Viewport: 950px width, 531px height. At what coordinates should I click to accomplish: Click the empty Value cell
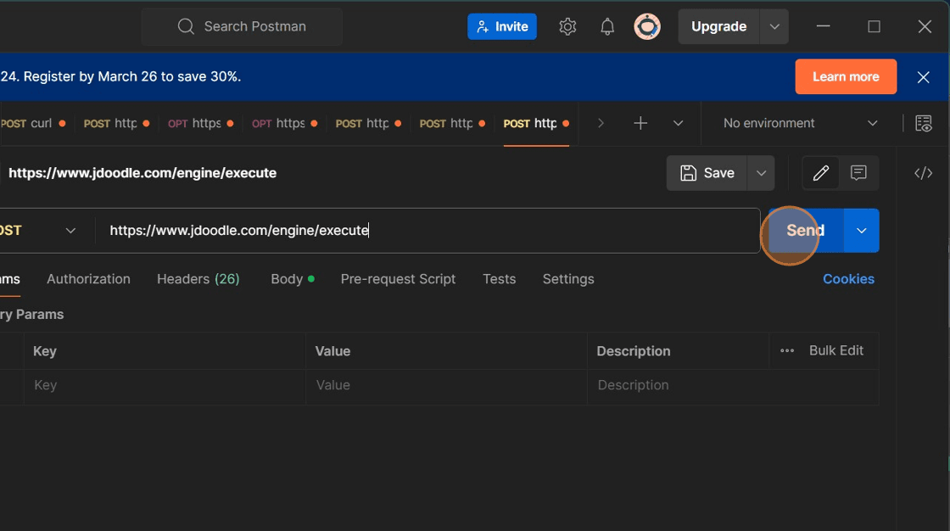446,385
